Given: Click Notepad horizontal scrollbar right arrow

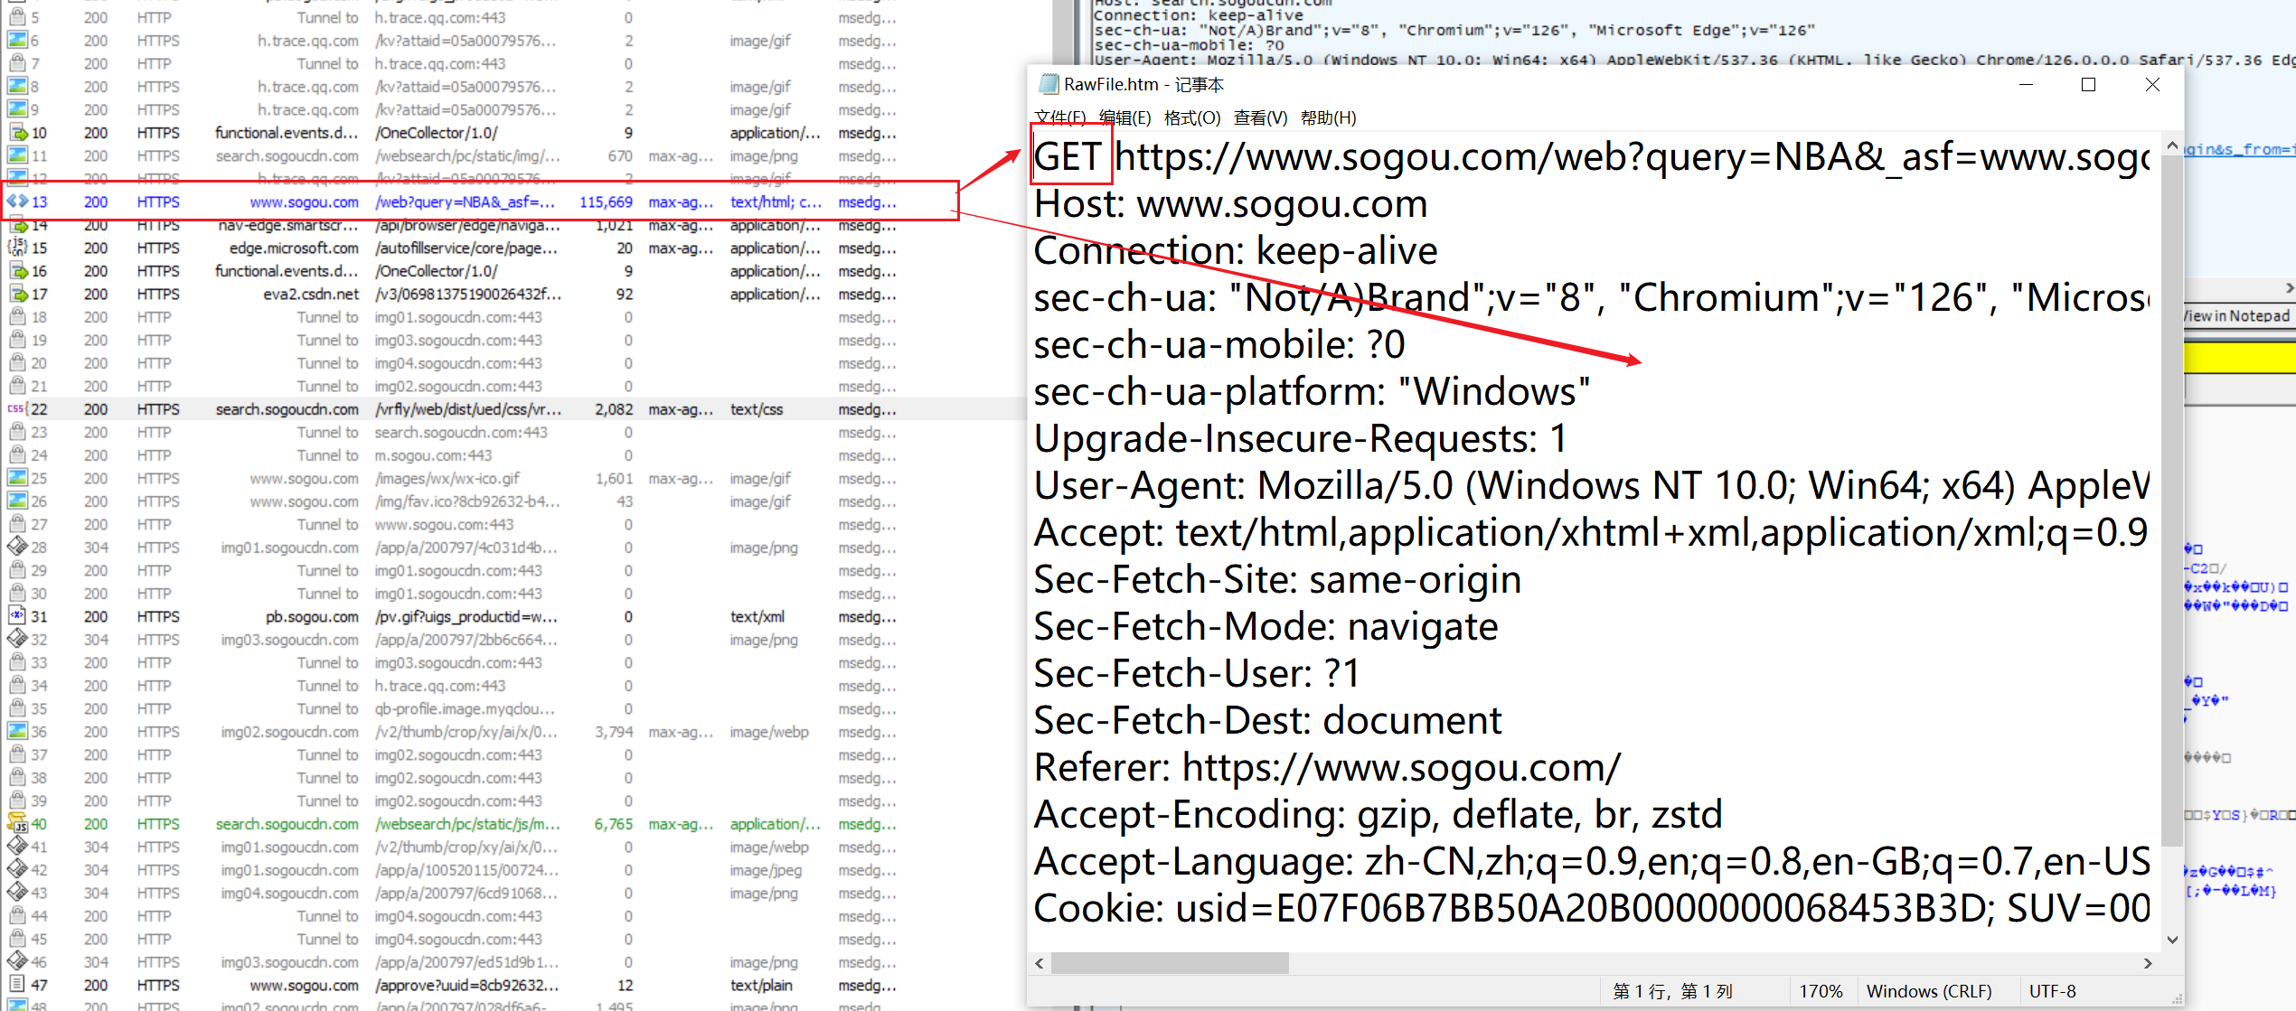Looking at the screenshot, I should 2148,963.
